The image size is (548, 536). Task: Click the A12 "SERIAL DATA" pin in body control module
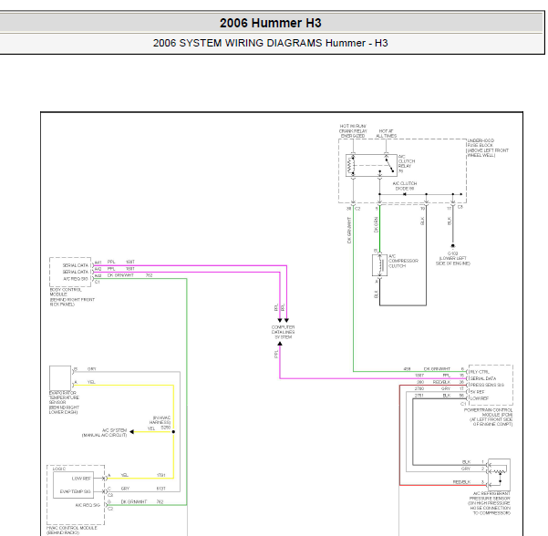click(76, 272)
